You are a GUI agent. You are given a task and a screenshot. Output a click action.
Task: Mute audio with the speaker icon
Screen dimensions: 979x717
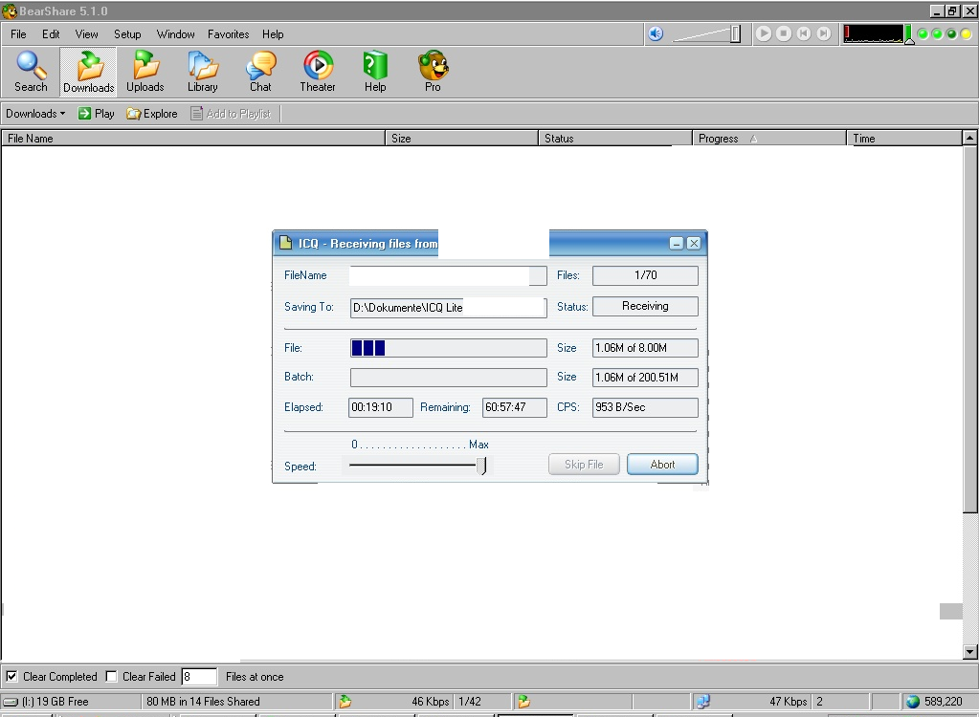click(x=655, y=33)
